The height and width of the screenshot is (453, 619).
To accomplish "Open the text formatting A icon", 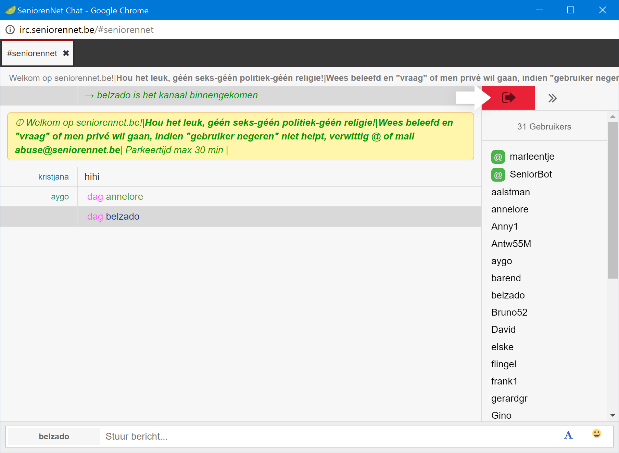I will [x=568, y=435].
